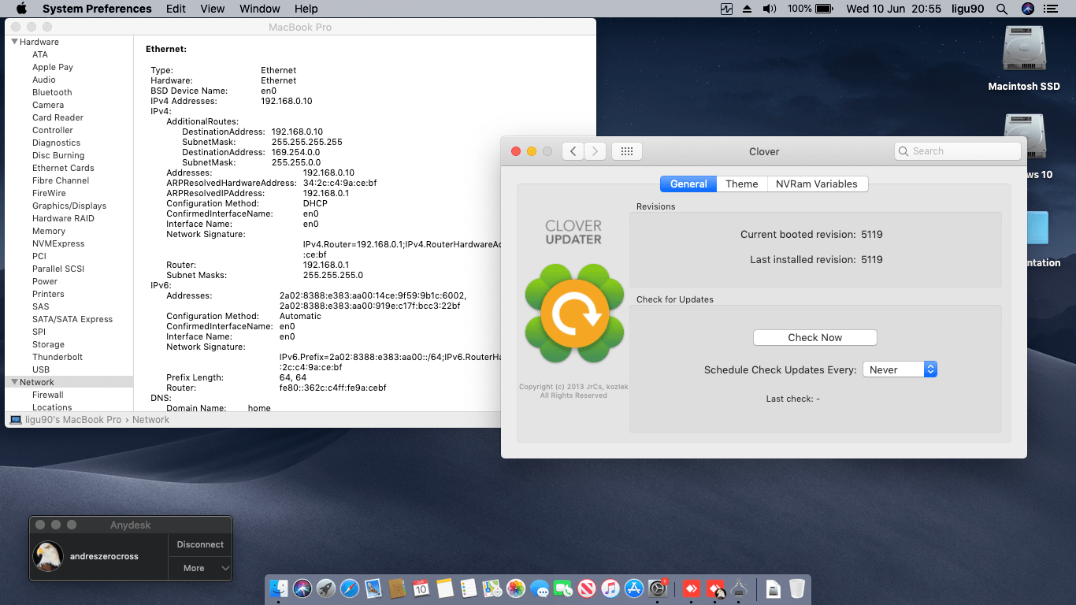Focus the Clover Search field

(x=958, y=151)
